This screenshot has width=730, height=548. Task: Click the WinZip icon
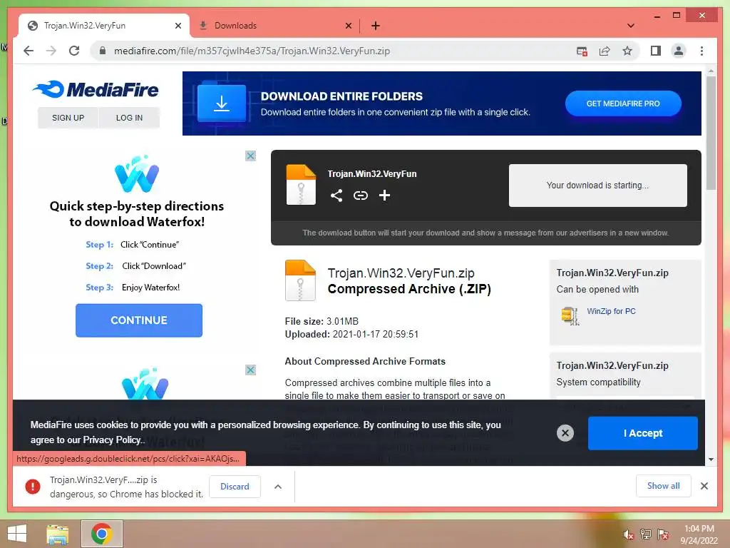570,315
